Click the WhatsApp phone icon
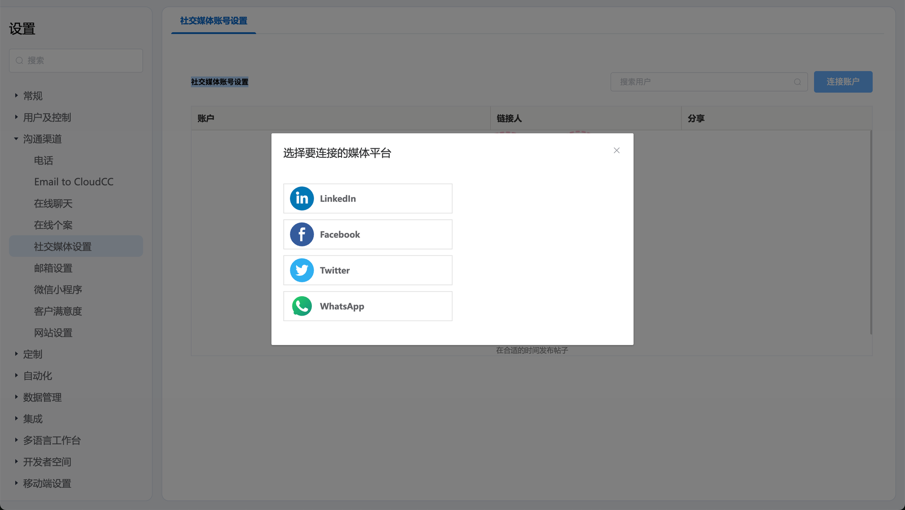 (x=302, y=306)
